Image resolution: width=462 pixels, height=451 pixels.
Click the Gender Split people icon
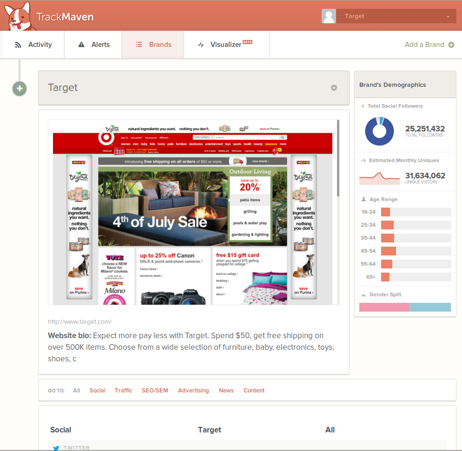click(363, 294)
